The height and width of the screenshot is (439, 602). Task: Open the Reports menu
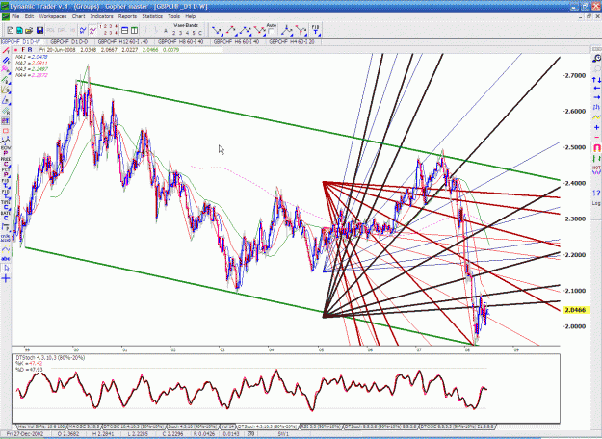point(127,16)
